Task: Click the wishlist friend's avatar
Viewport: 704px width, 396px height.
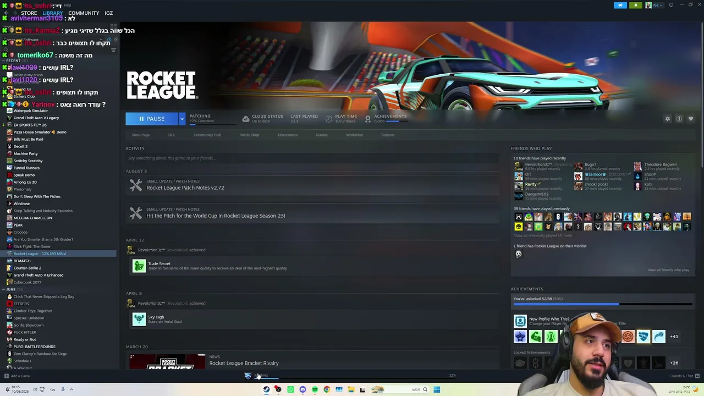Action: click(x=518, y=254)
